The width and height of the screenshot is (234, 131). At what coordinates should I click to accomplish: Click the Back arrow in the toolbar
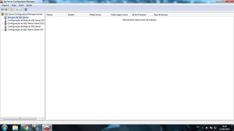pos(2,9)
